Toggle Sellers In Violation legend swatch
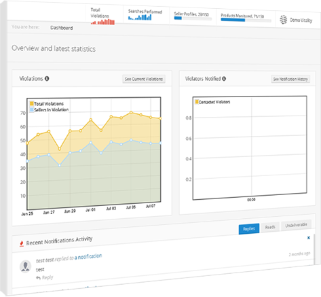 tap(32, 110)
